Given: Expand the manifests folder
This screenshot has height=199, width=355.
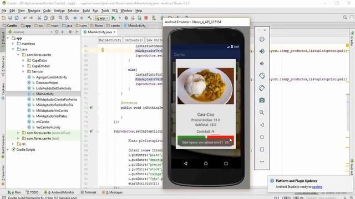Looking at the screenshot, I should (x=13, y=44).
